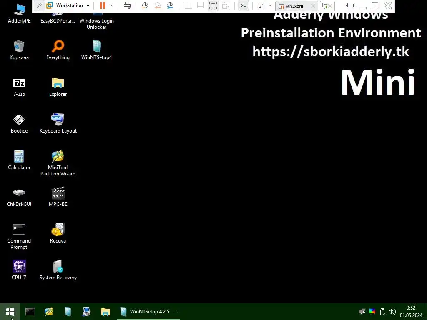Open MiniTool Partition Wizard desktop icon
Viewport: 427px width, 320px height.
pos(58,163)
